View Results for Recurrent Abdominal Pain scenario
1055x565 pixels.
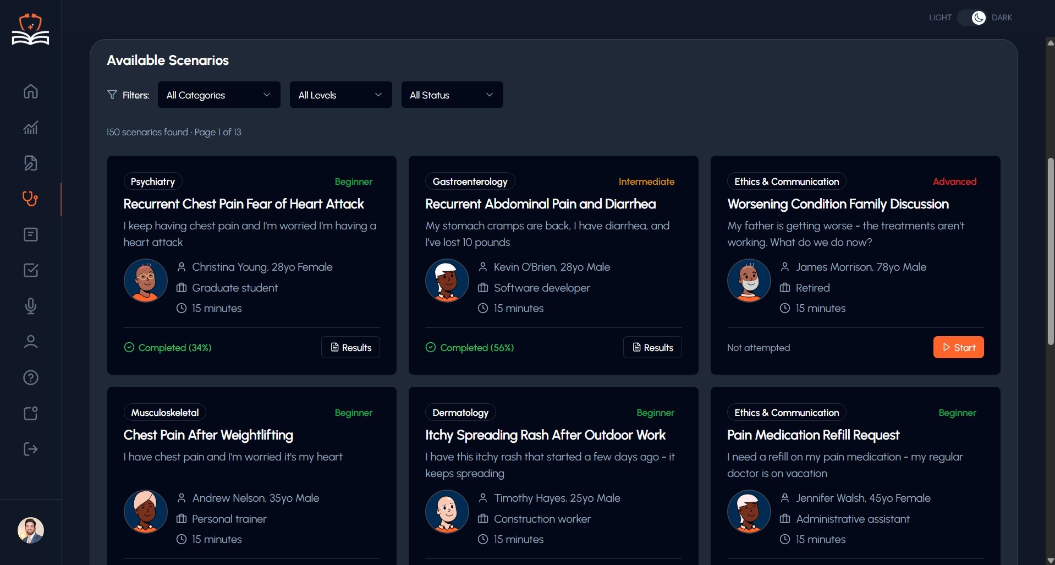tap(652, 347)
